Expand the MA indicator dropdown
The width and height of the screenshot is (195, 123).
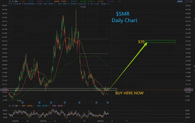(x=19, y=1)
